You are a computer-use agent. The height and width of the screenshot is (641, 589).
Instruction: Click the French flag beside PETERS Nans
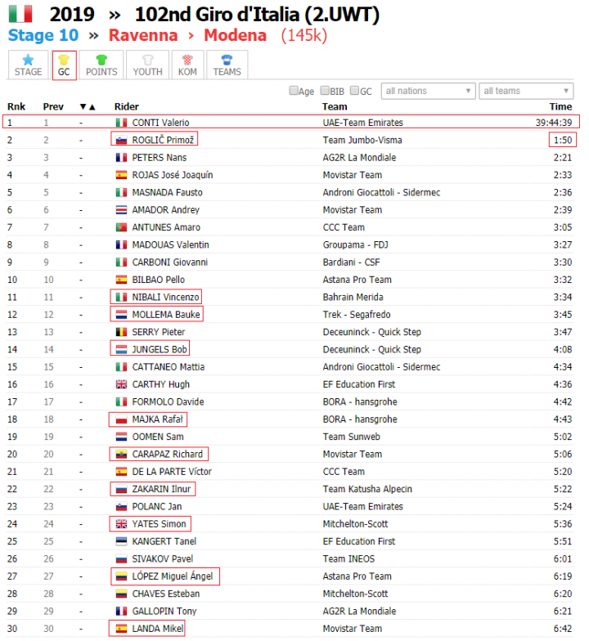tap(121, 158)
